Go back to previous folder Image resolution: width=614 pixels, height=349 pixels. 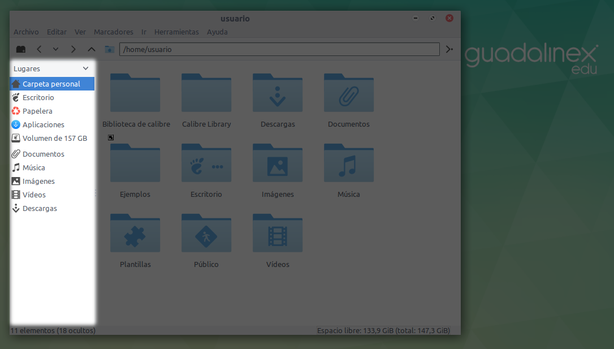tap(39, 49)
